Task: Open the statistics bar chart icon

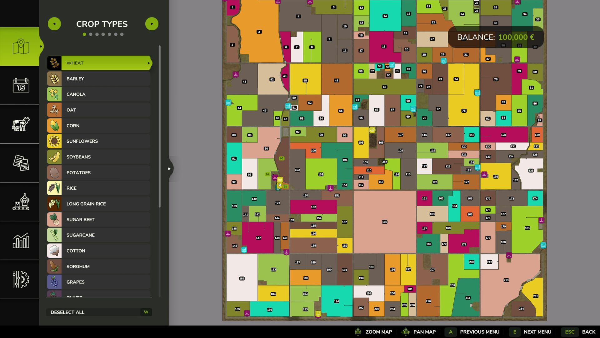Action: (21, 240)
